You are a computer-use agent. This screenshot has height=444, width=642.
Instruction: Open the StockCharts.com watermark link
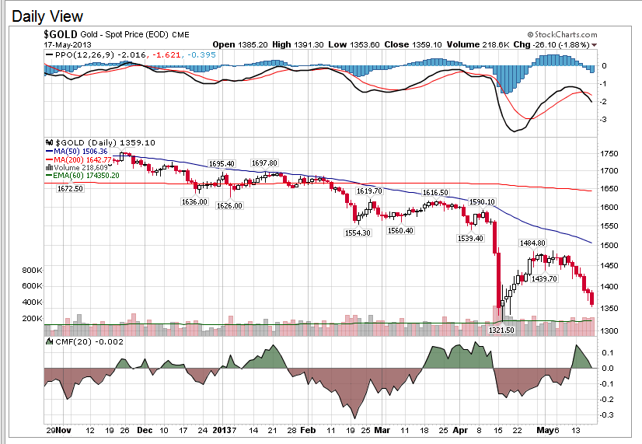coord(567,35)
